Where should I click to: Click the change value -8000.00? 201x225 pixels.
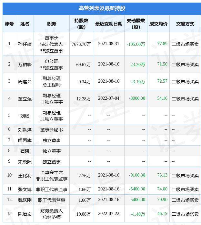coord(137,98)
